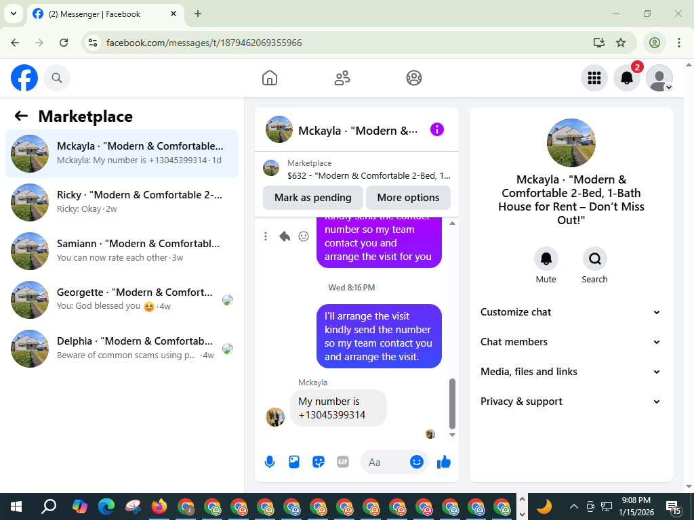Open Samiann conversation in list
The width and height of the screenshot is (694, 520).
coord(122,251)
